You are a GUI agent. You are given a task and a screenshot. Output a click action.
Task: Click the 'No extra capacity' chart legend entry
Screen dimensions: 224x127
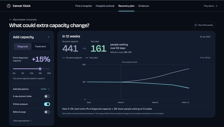click(x=72, y=58)
